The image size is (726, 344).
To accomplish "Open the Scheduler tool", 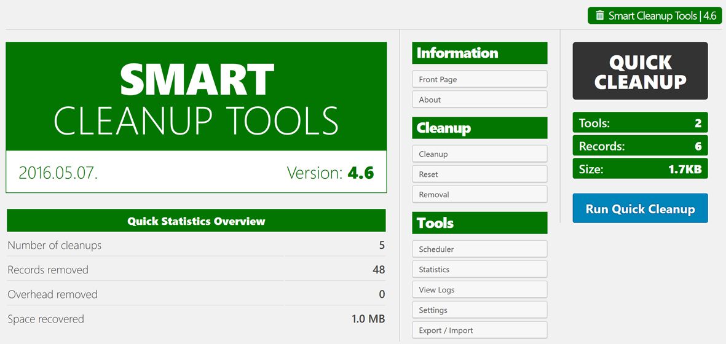I will (479, 249).
